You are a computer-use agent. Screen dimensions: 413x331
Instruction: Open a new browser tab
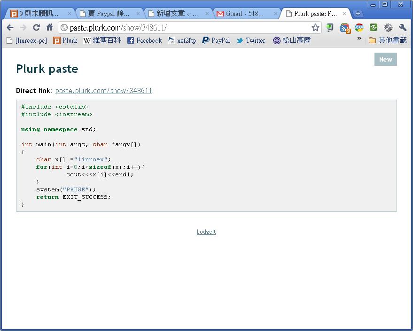(x=358, y=14)
